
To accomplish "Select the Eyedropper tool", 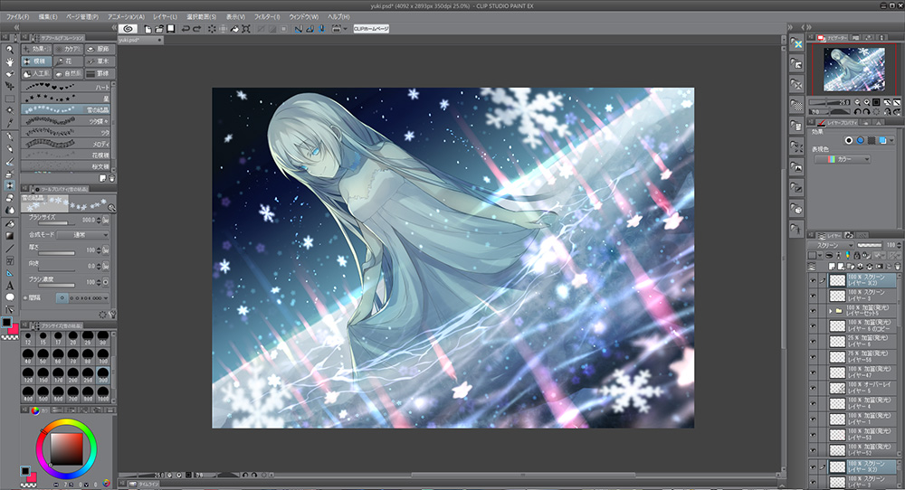I will click(x=9, y=123).
